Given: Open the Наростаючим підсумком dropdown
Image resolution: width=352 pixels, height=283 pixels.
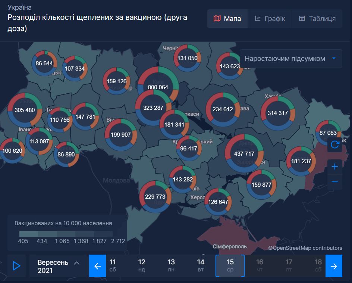Looking at the screenshot, I should pos(290,59).
